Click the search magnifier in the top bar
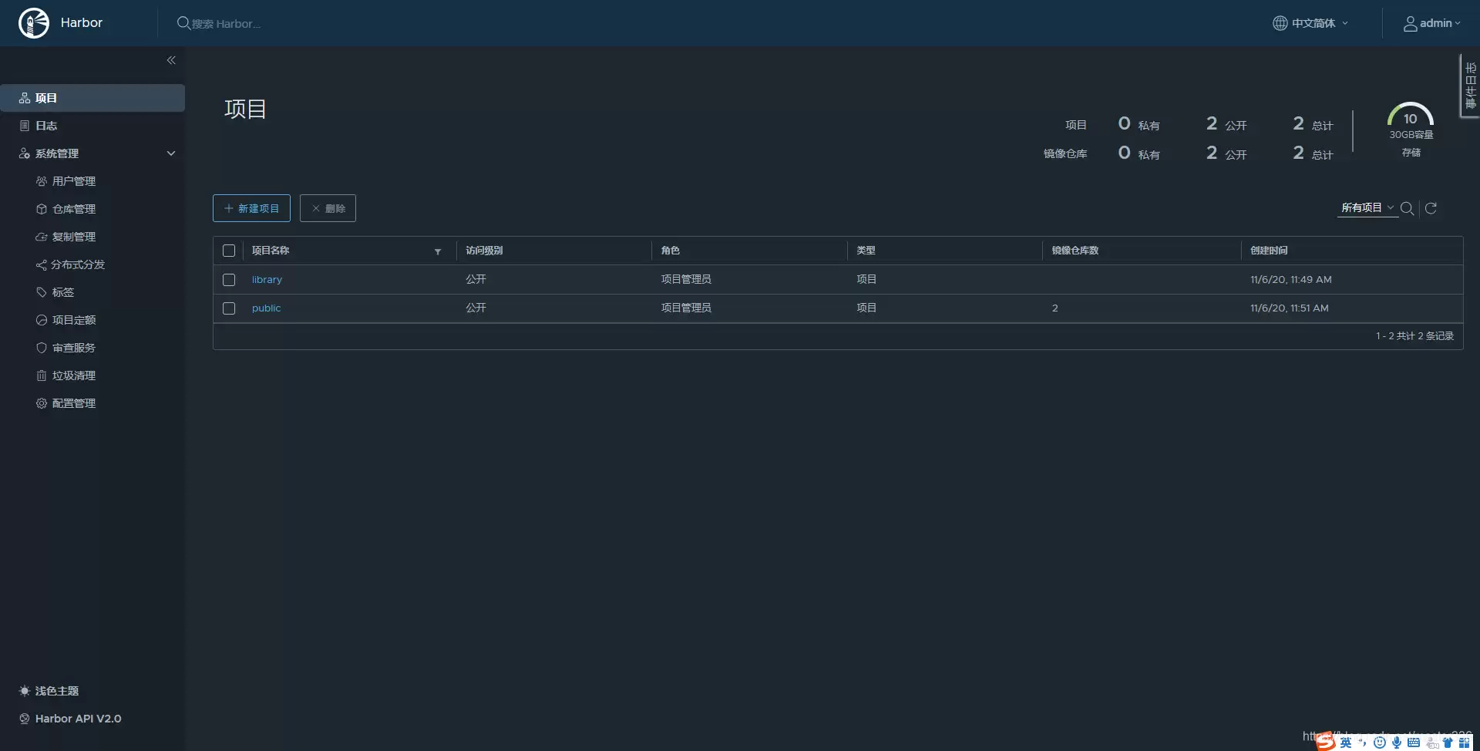Screen dimensions: 1480x751 pos(183,23)
